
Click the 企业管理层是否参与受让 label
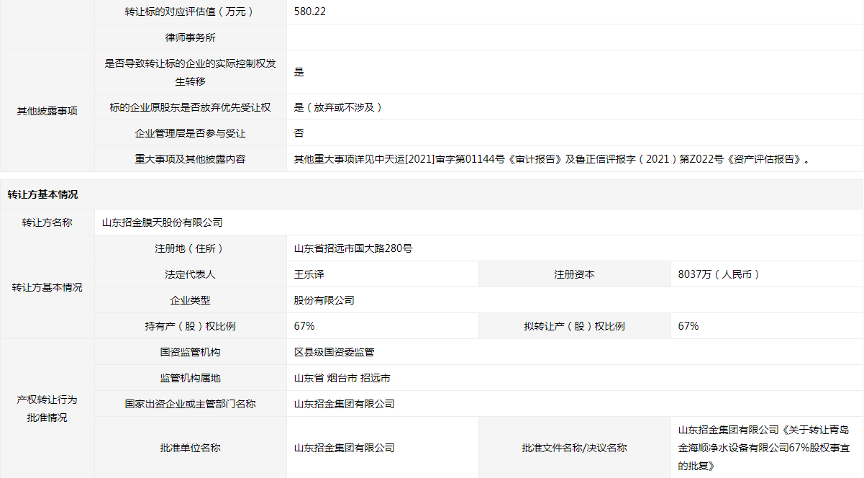coord(190,133)
